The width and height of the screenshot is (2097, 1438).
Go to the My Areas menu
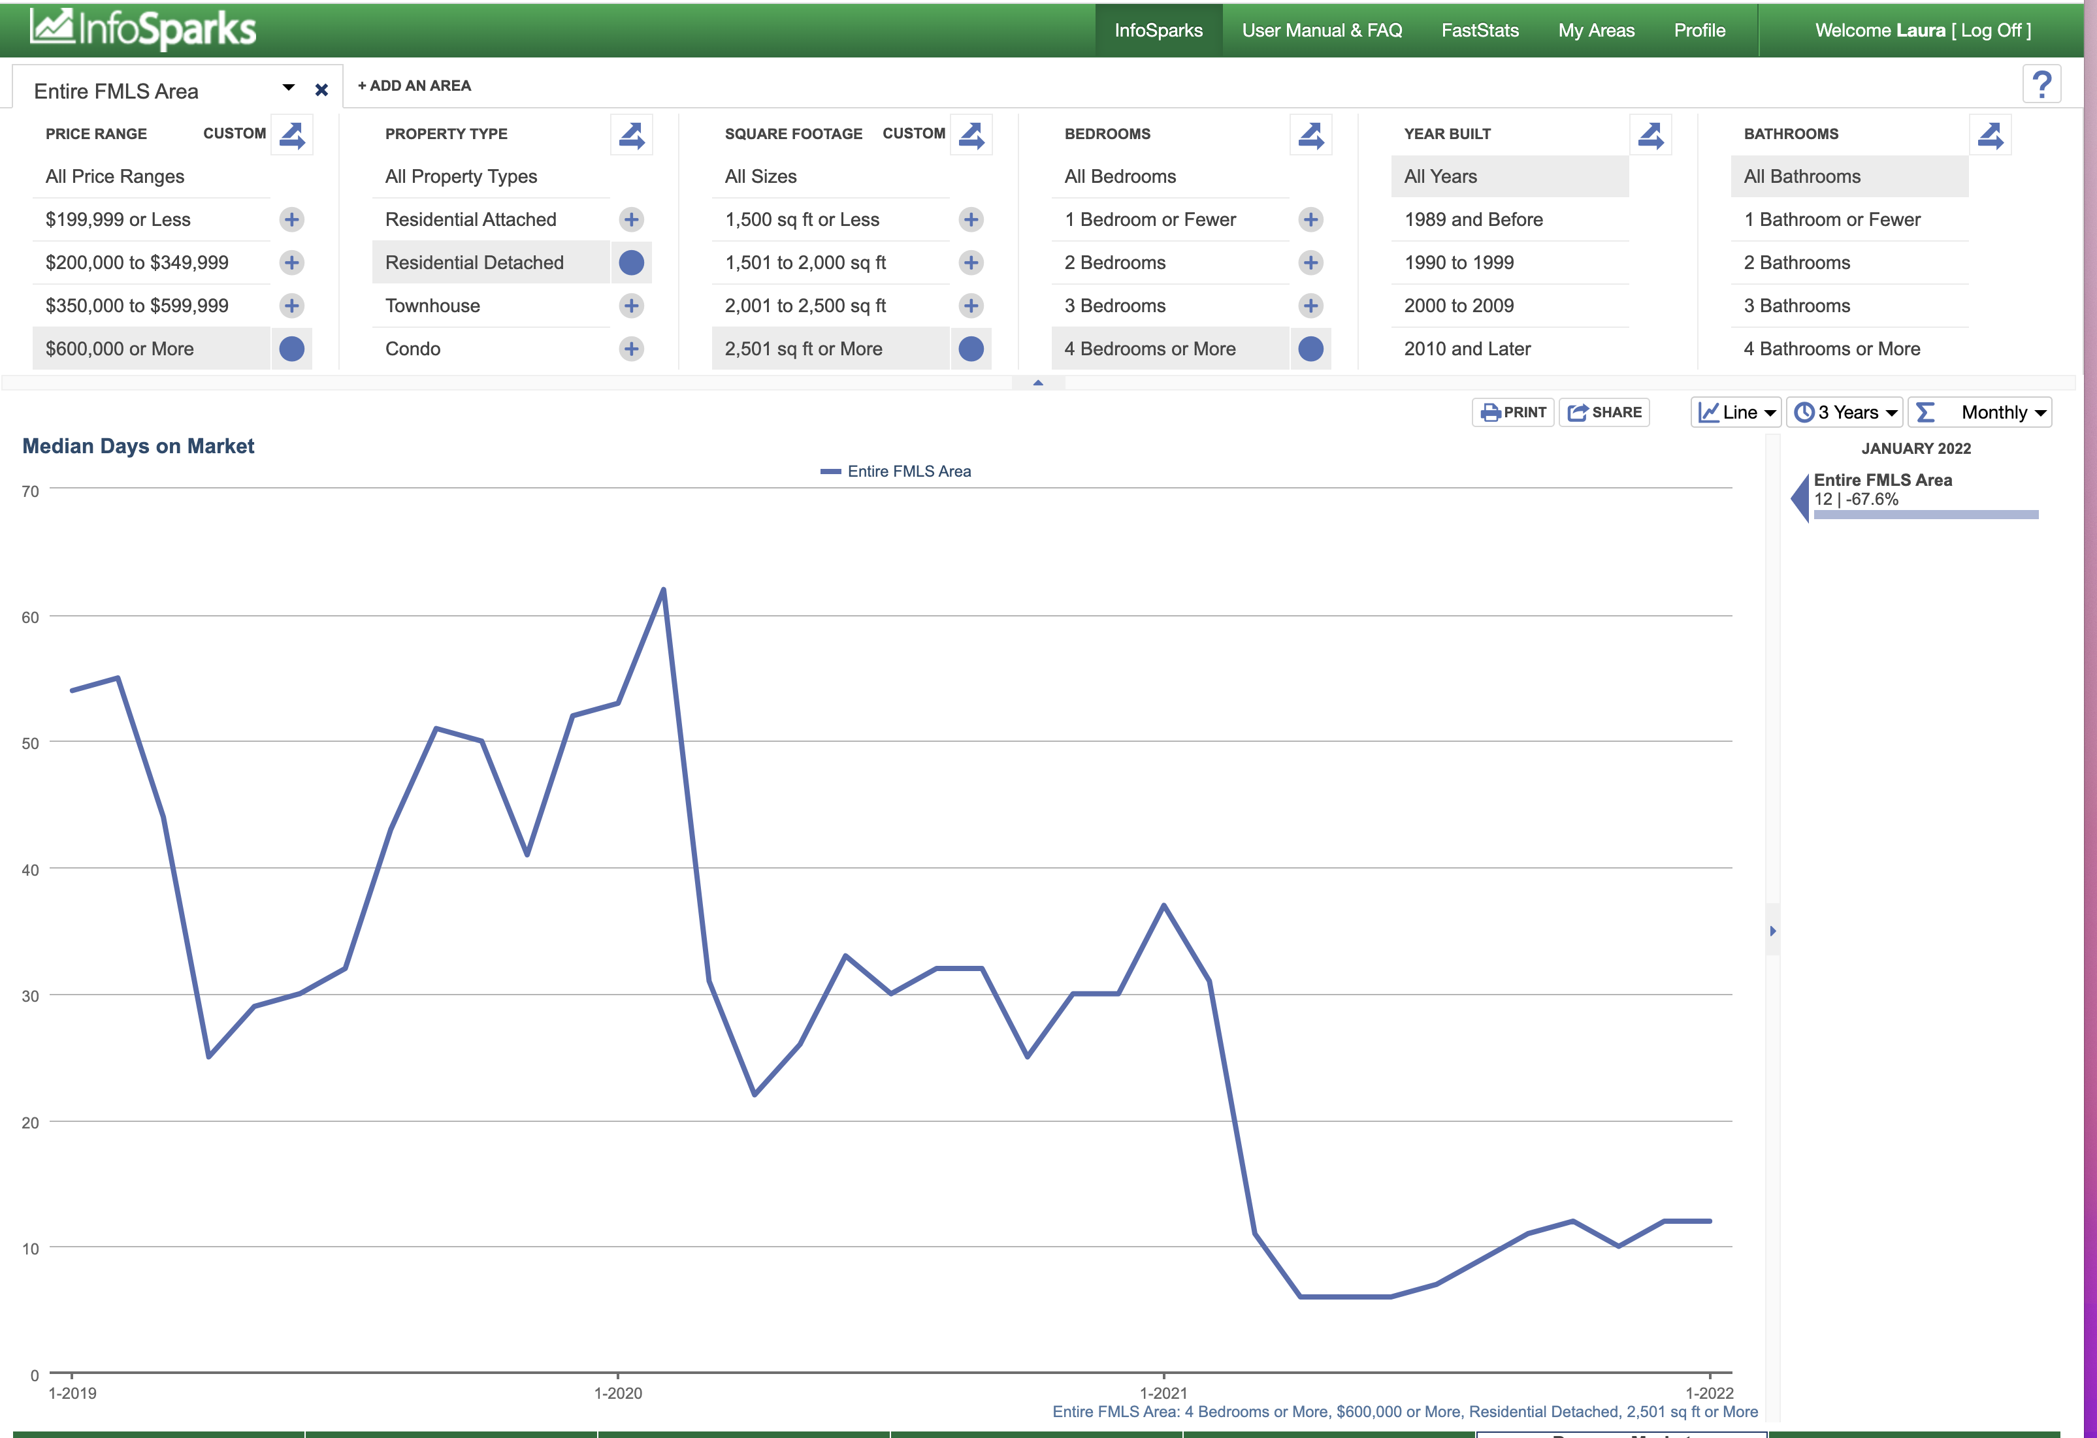(x=1595, y=30)
